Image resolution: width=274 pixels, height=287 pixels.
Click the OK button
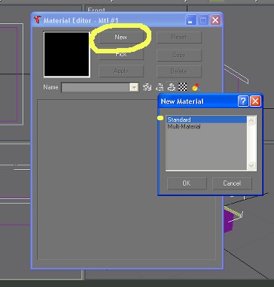(187, 183)
